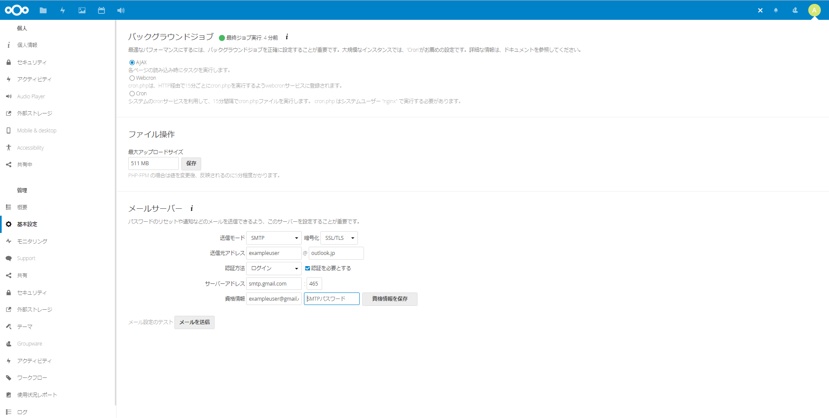The width and height of the screenshot is (829, 418).
Task: Select the Webcron background job option
Action: (132, 78)
